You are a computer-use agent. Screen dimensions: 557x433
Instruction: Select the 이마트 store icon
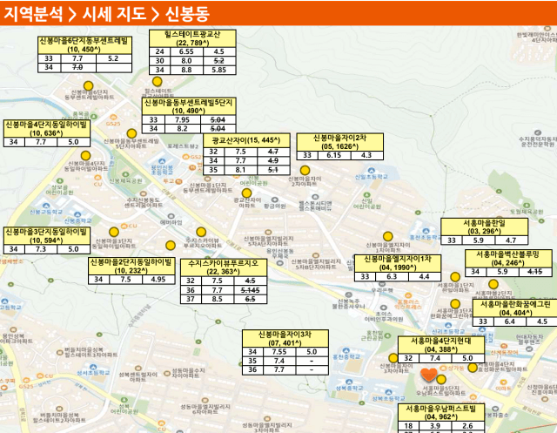[503, 382]
